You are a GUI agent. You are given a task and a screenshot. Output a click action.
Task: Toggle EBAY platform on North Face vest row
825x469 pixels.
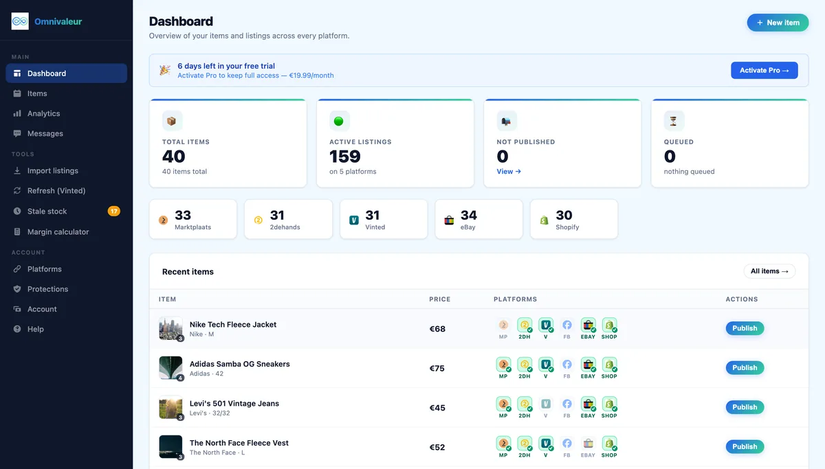[588, 447]
